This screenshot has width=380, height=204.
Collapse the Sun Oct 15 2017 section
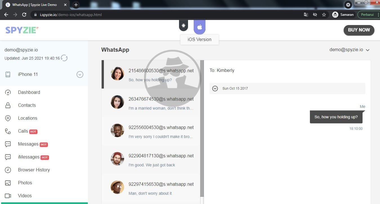tap(215, 88)
